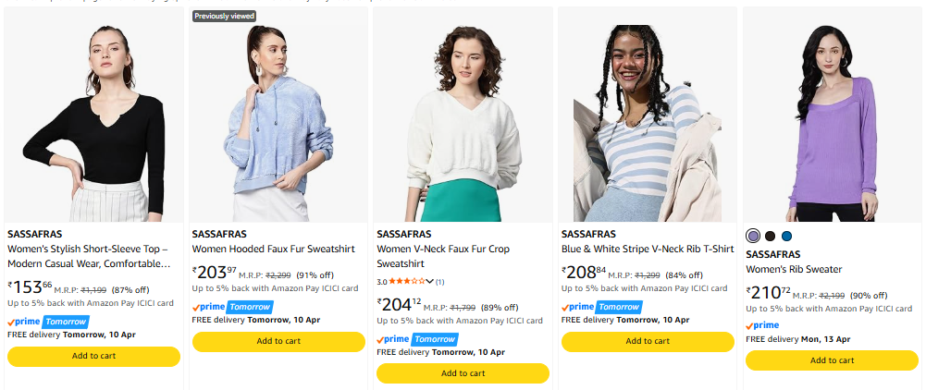Click the 3.0 star rating icons
Screen dimensions: 926x390
click(407, 281)
